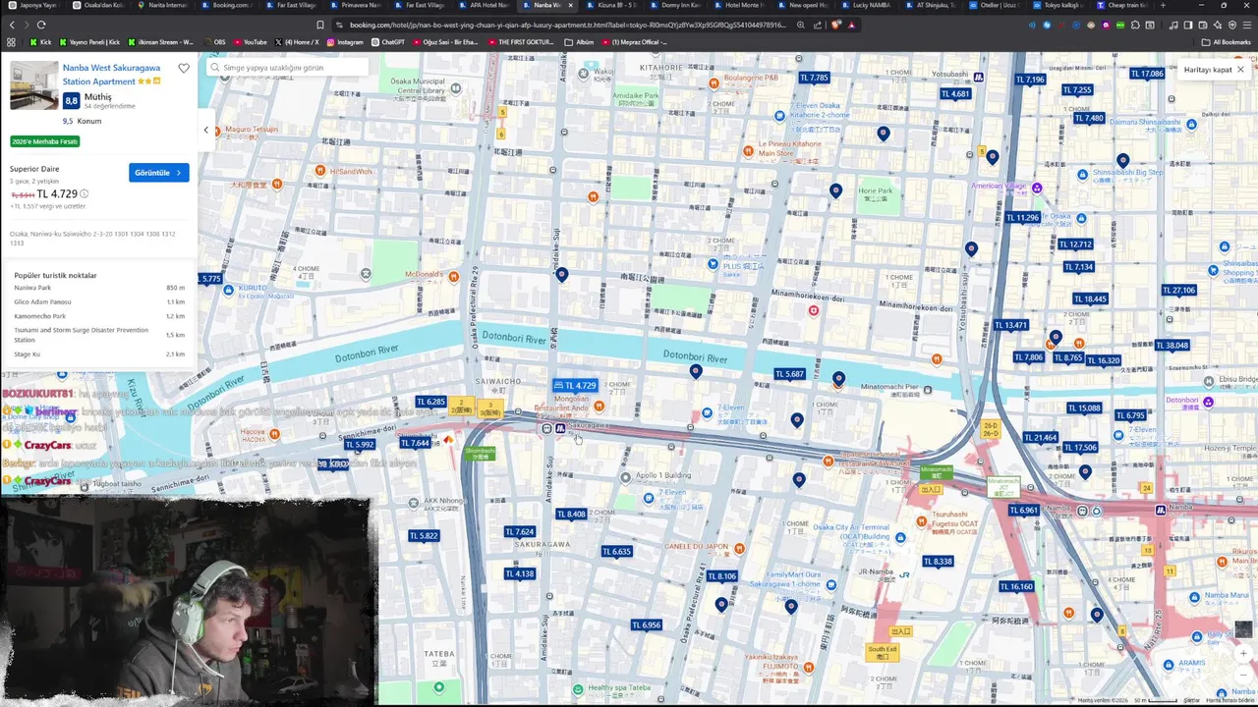Select the highlighted TL 4.729 map marker
The width and height of the screenshot is (1258, 707).
(x=576, y=386)
